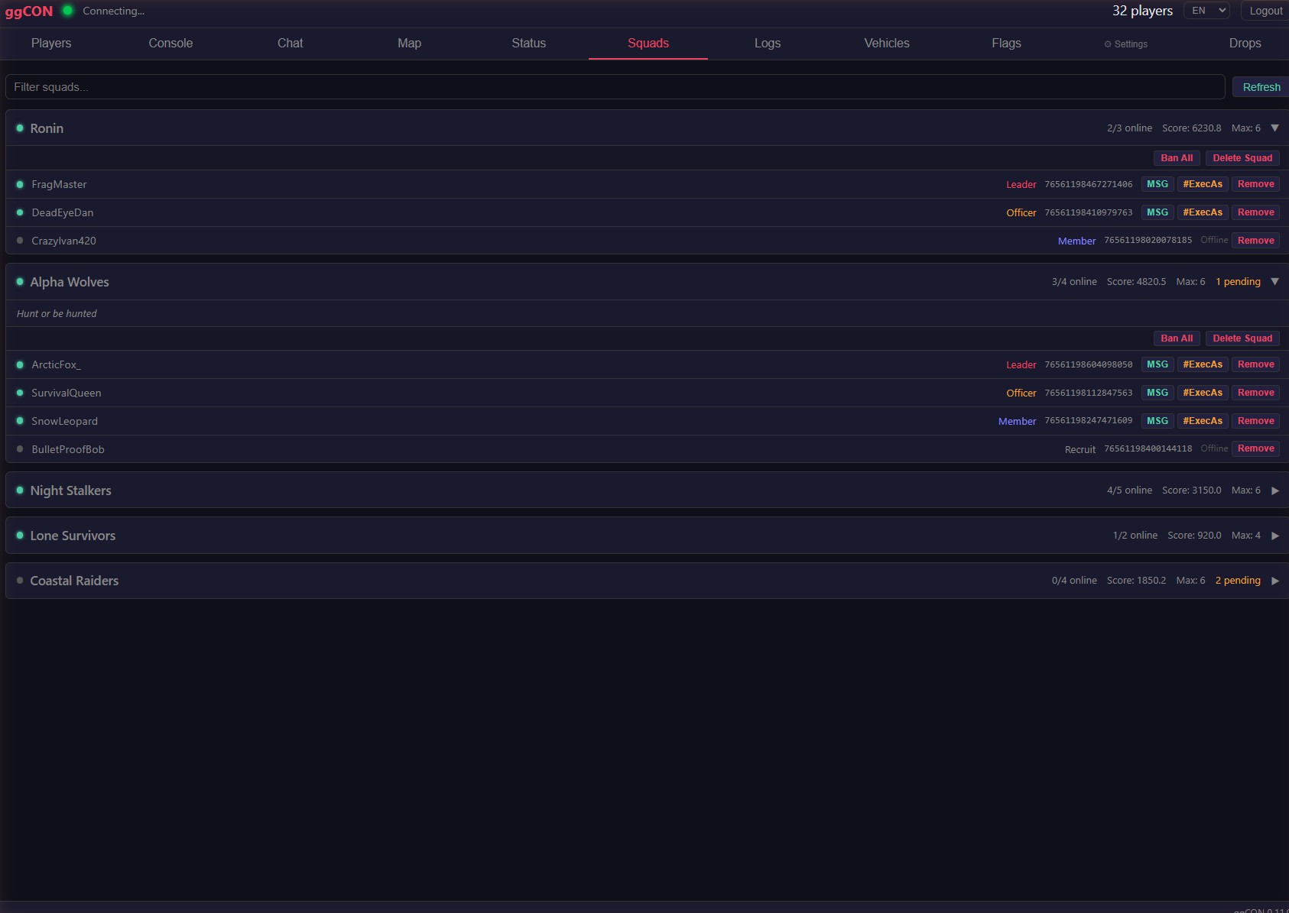The image size is (1289, 913).
Task: Open the Flags tab
Action: pos(1006,44)
